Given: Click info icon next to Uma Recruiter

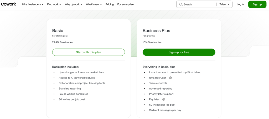Looking at the screenshot, I should click(x=170, y=78).
